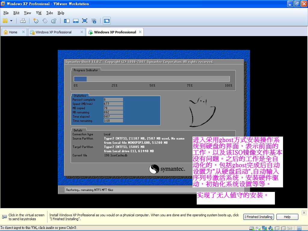Dismiss the installation hint bar
The width and height of the screenshot is (308, 231).
coord(304,213)
